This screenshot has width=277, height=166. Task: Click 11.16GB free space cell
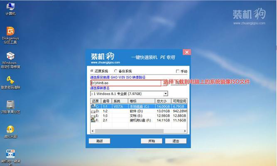tap(179, 120)
